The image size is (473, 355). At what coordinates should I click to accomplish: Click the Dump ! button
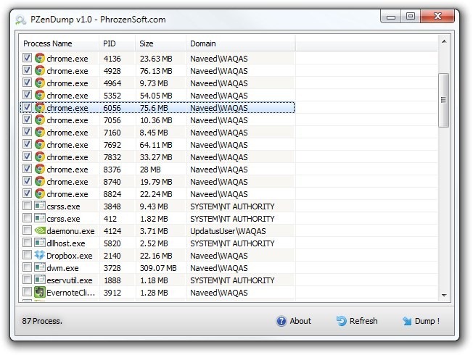[x=421, y=321]
